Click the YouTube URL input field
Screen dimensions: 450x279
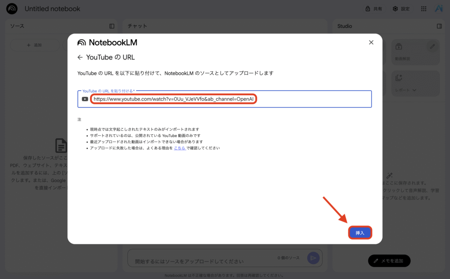point(225,99)
